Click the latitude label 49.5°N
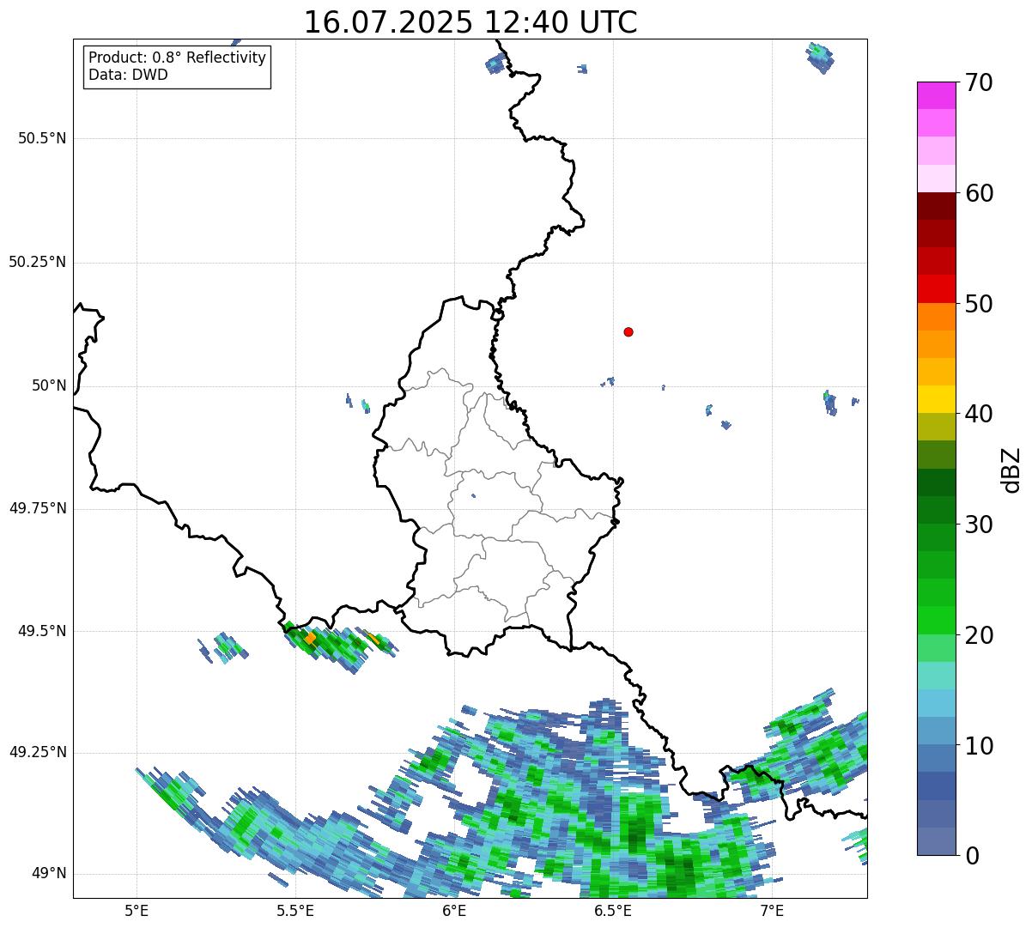1032x928 pixels. coord(42,631)
